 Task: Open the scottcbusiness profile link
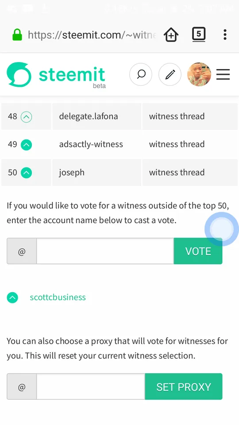pyautogui.click(x=58, y=297)
